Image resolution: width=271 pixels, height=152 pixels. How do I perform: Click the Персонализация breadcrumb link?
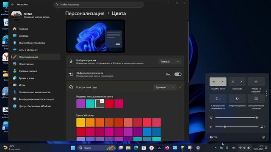pos(85,14)
